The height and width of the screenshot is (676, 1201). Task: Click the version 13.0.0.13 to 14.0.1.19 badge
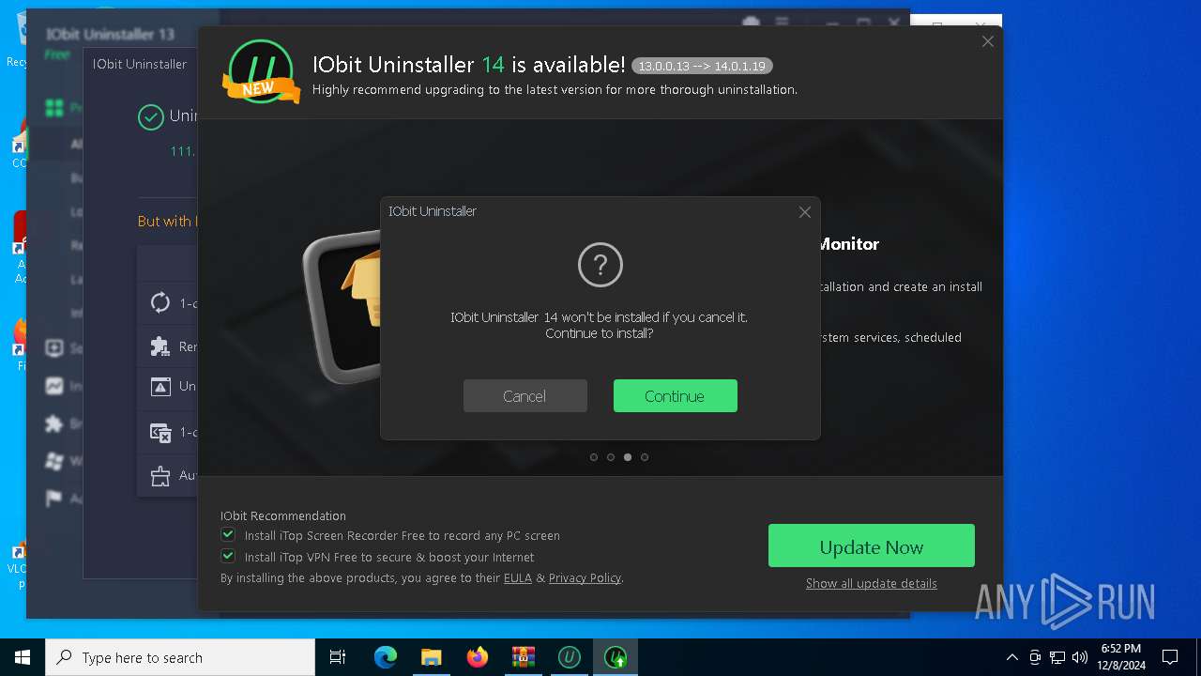[702, 66]
